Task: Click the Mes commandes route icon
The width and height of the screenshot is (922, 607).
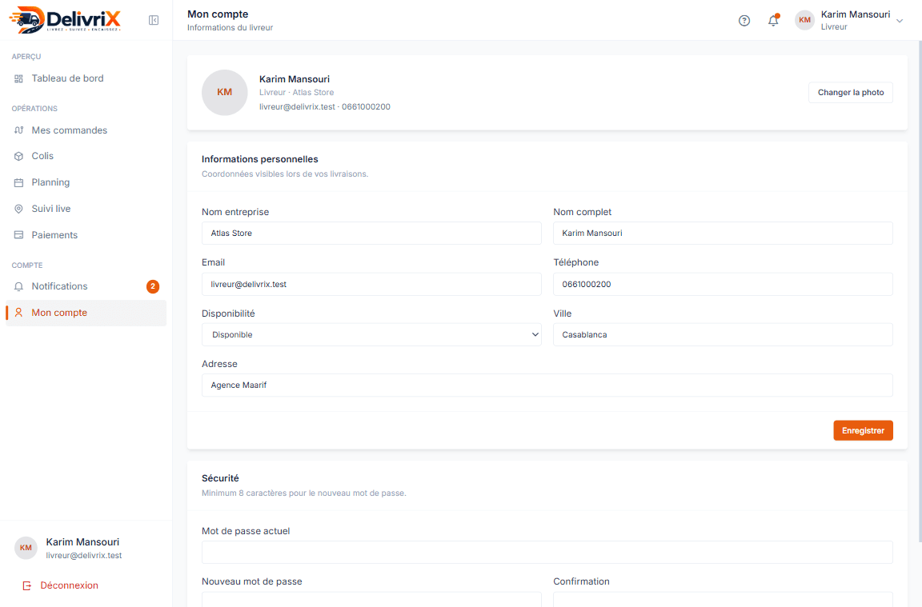Action: point(19,130)
